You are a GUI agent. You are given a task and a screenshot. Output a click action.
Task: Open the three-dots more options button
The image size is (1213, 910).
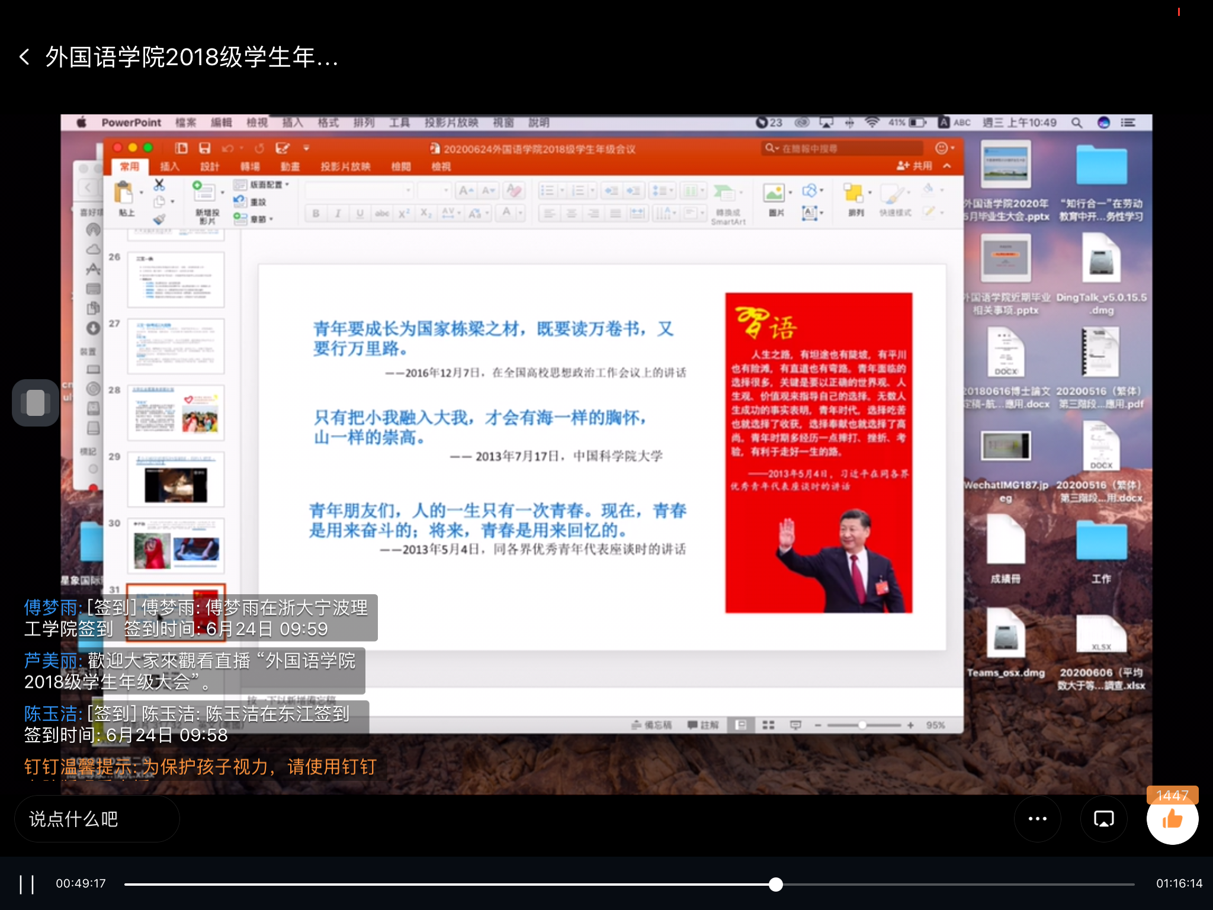tap(1037, 819)
